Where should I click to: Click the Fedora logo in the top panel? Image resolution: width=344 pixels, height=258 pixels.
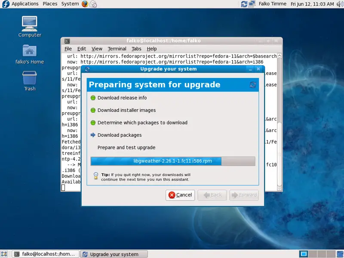tap(6, 4)
